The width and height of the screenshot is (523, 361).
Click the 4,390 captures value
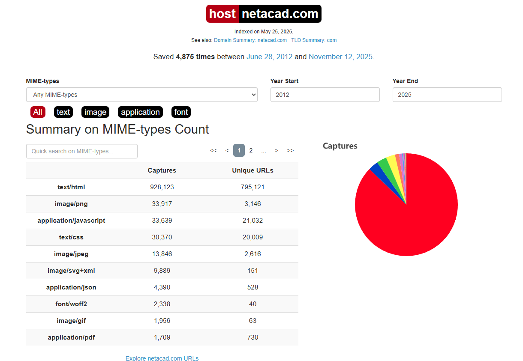coord(162,287)
